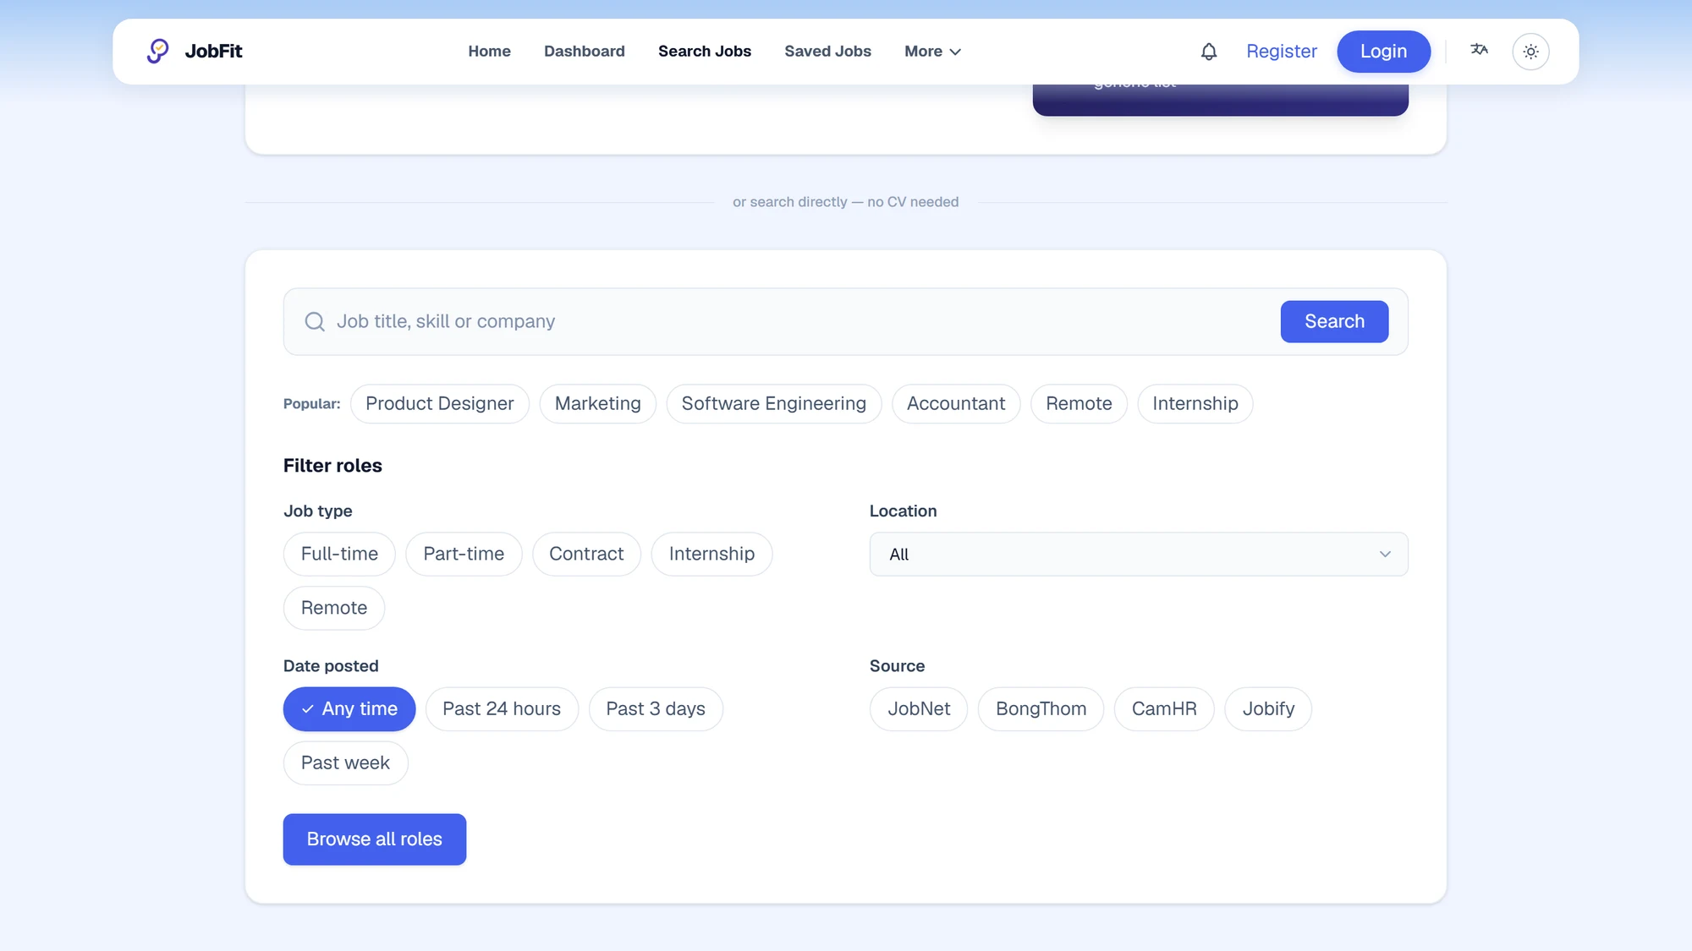Open Search Jobs in navigation
The width and height of the screenshot is (1692, 951).
[704, 52]
